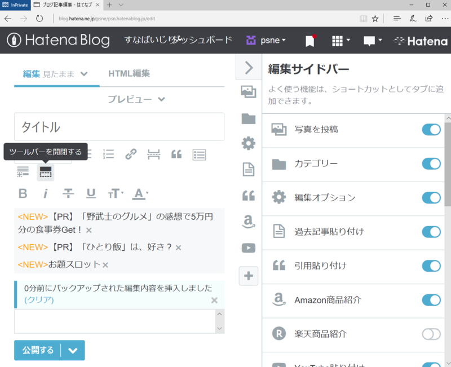This screenshot has width=451, height=367.
Task: Switch to the 編集 見たまま tab
Action: (x=48, y=74)
